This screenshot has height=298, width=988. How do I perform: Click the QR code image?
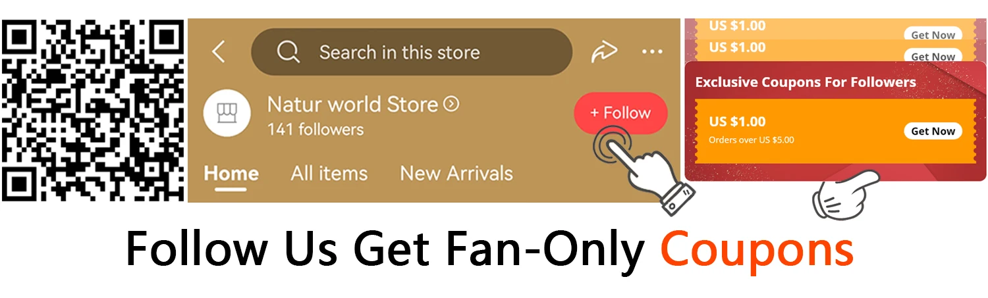click(x=92, y=111)
